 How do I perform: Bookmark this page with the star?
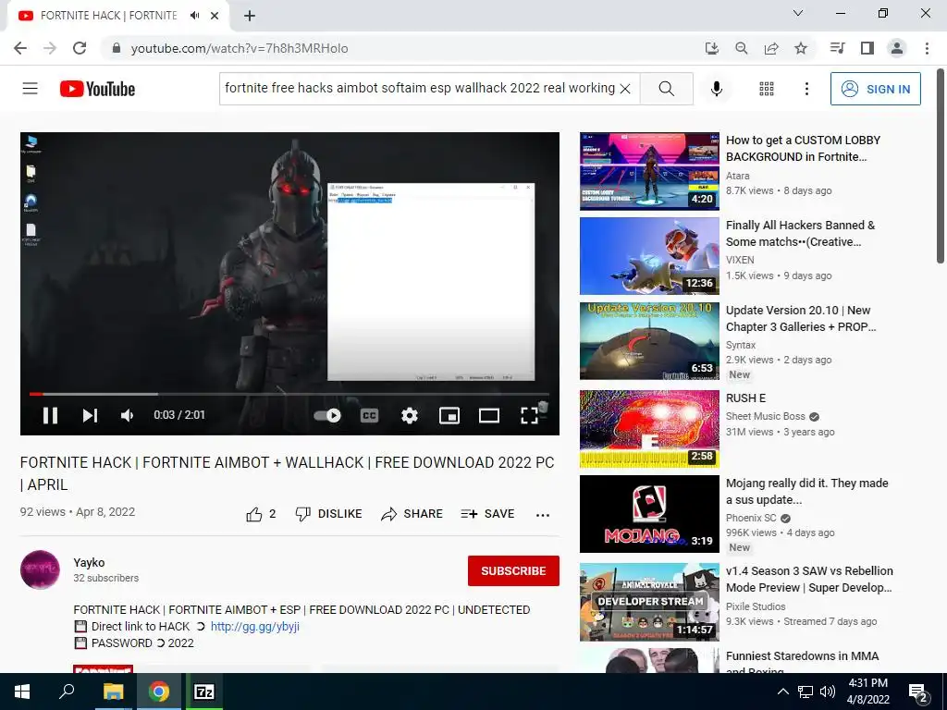(801, 48)
